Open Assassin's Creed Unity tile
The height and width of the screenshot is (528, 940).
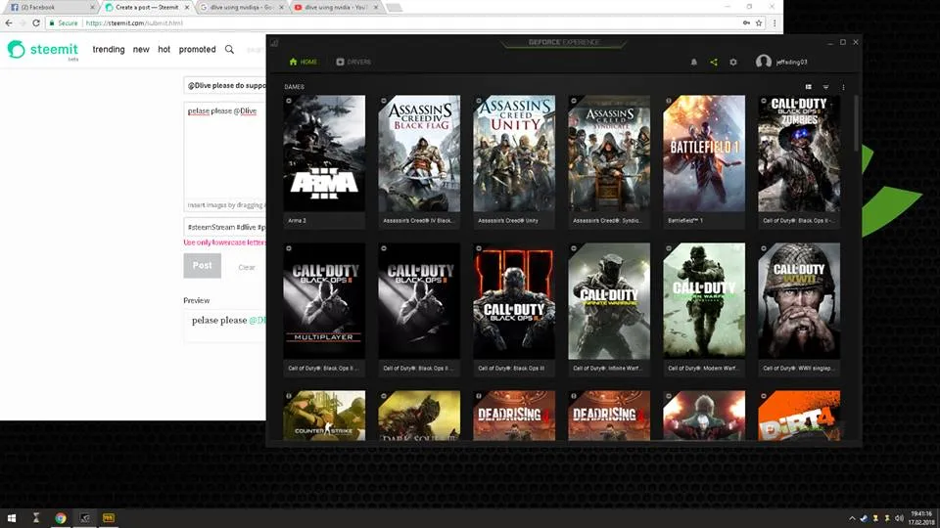[x=514, y=161]
